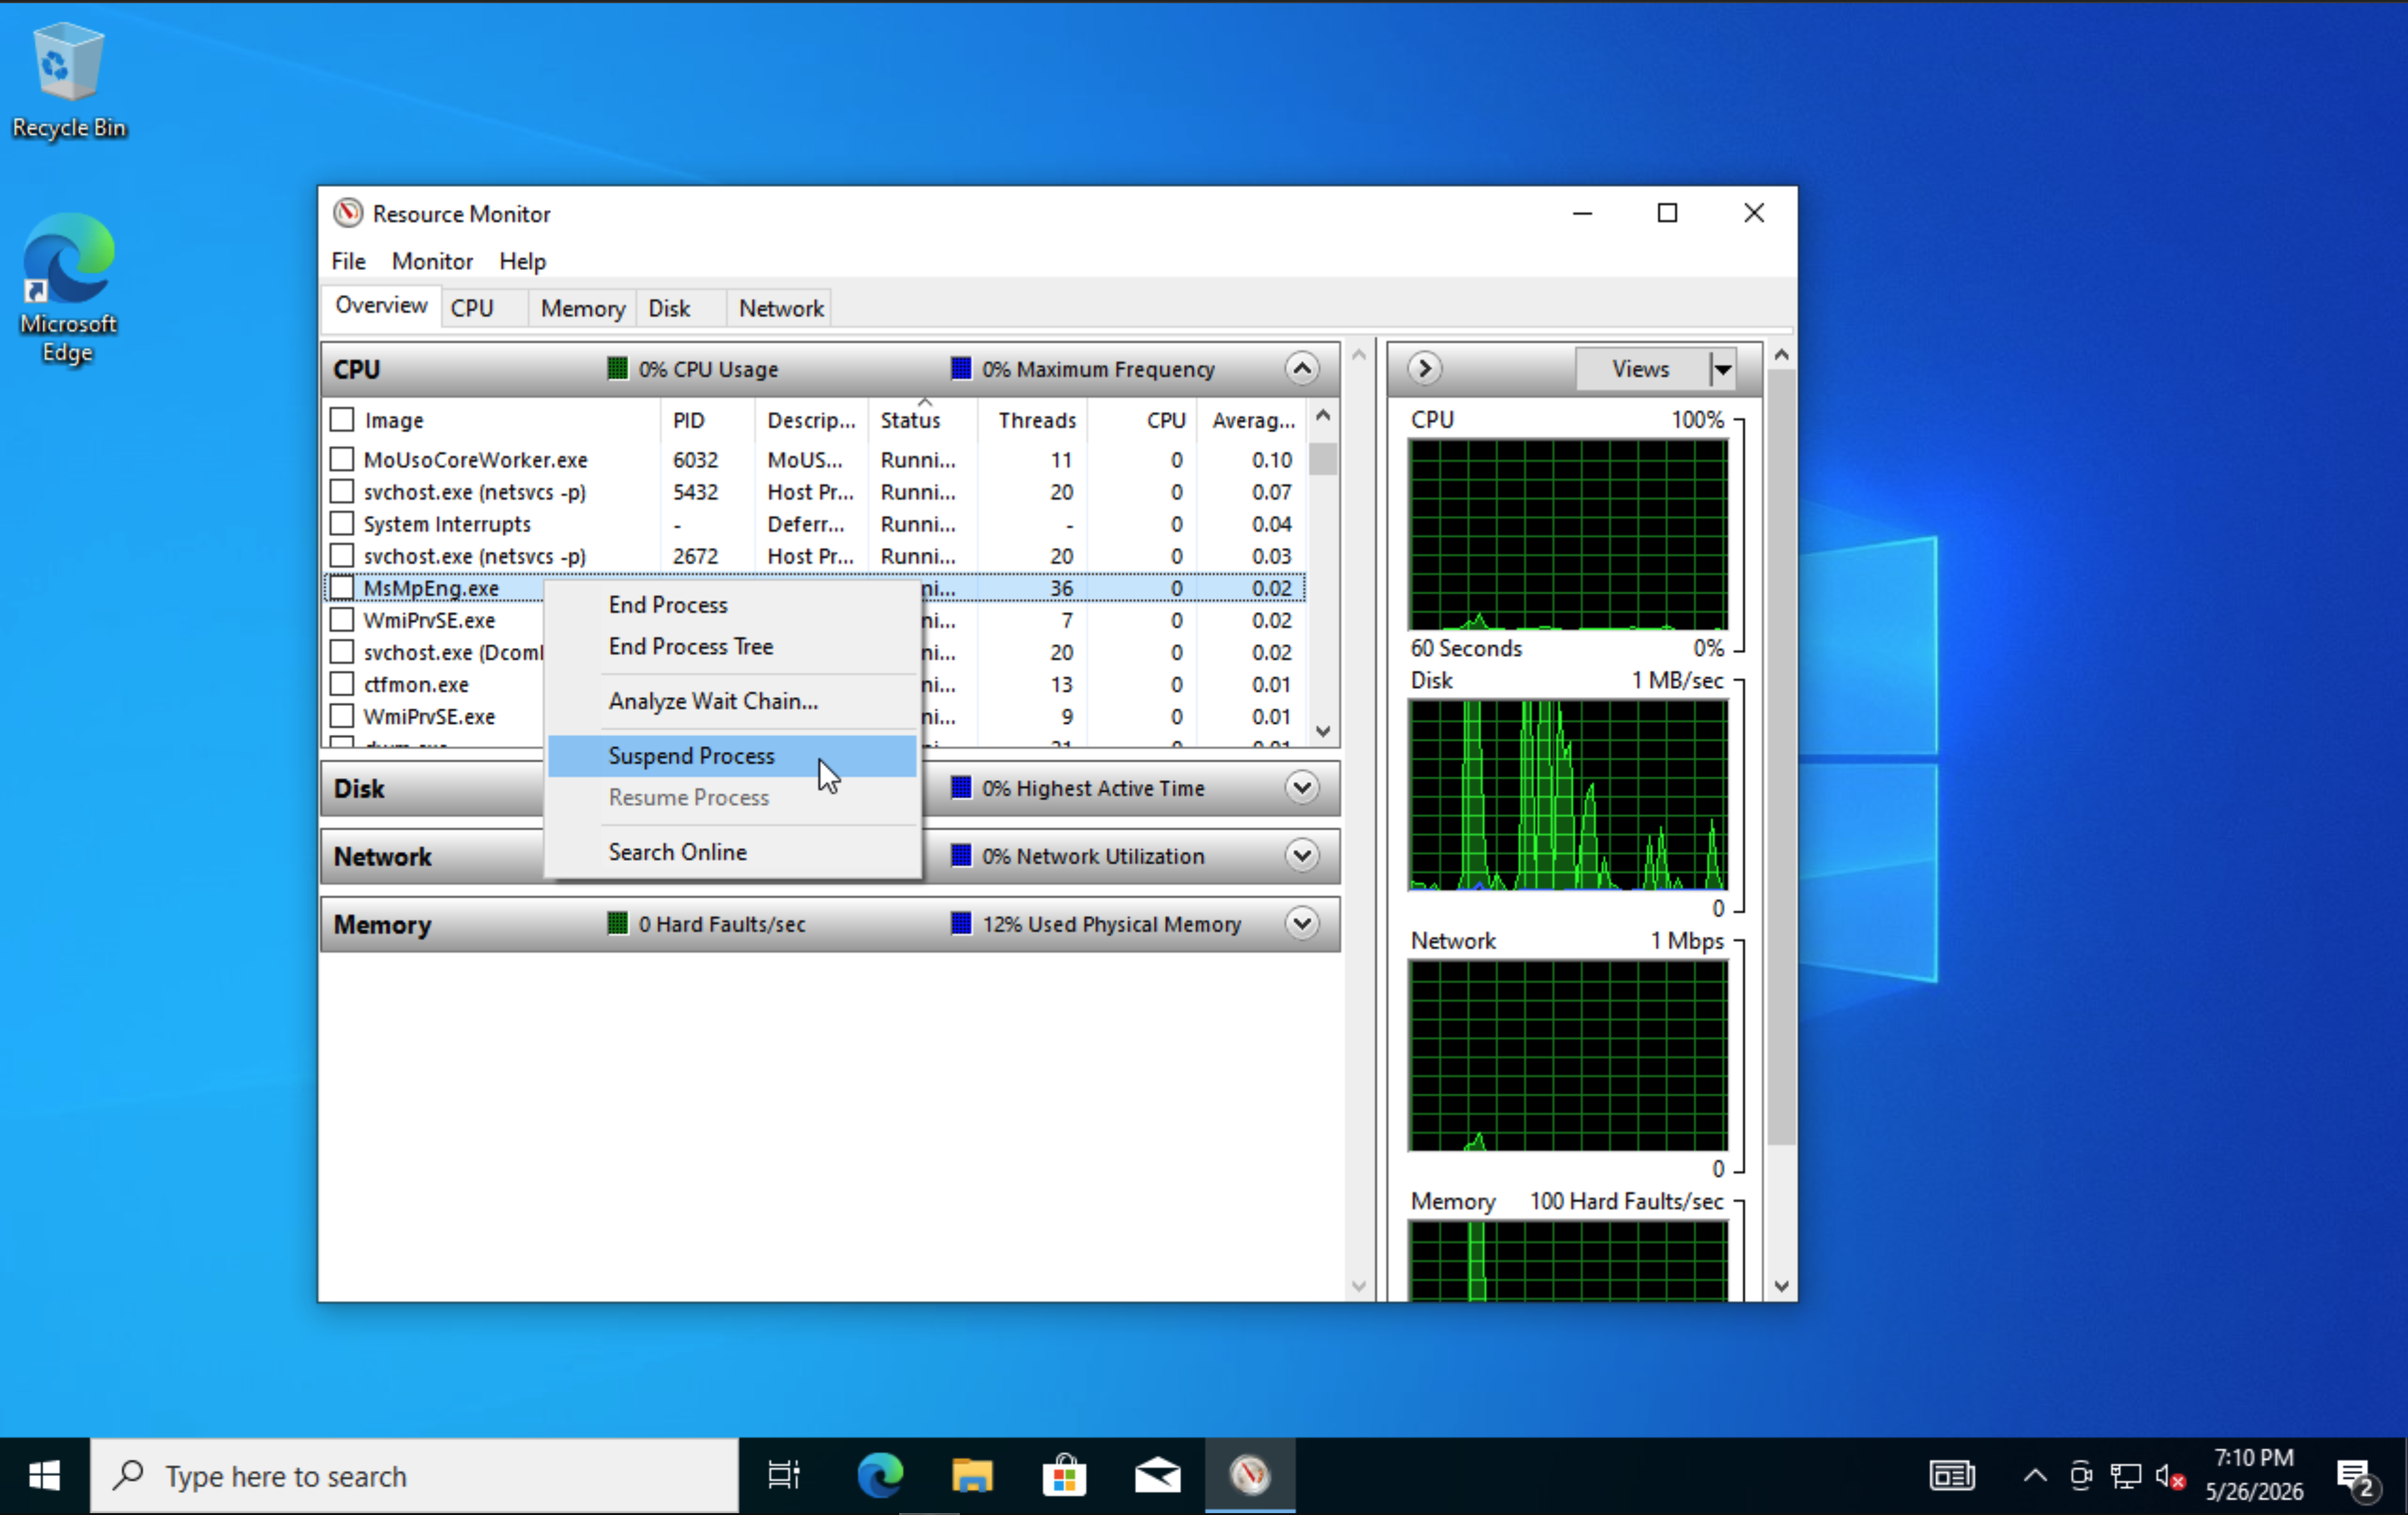The width and height of the screenshot is (2408, 1515).
Task: Click the Type here to search box
Action: (415, 1476)
